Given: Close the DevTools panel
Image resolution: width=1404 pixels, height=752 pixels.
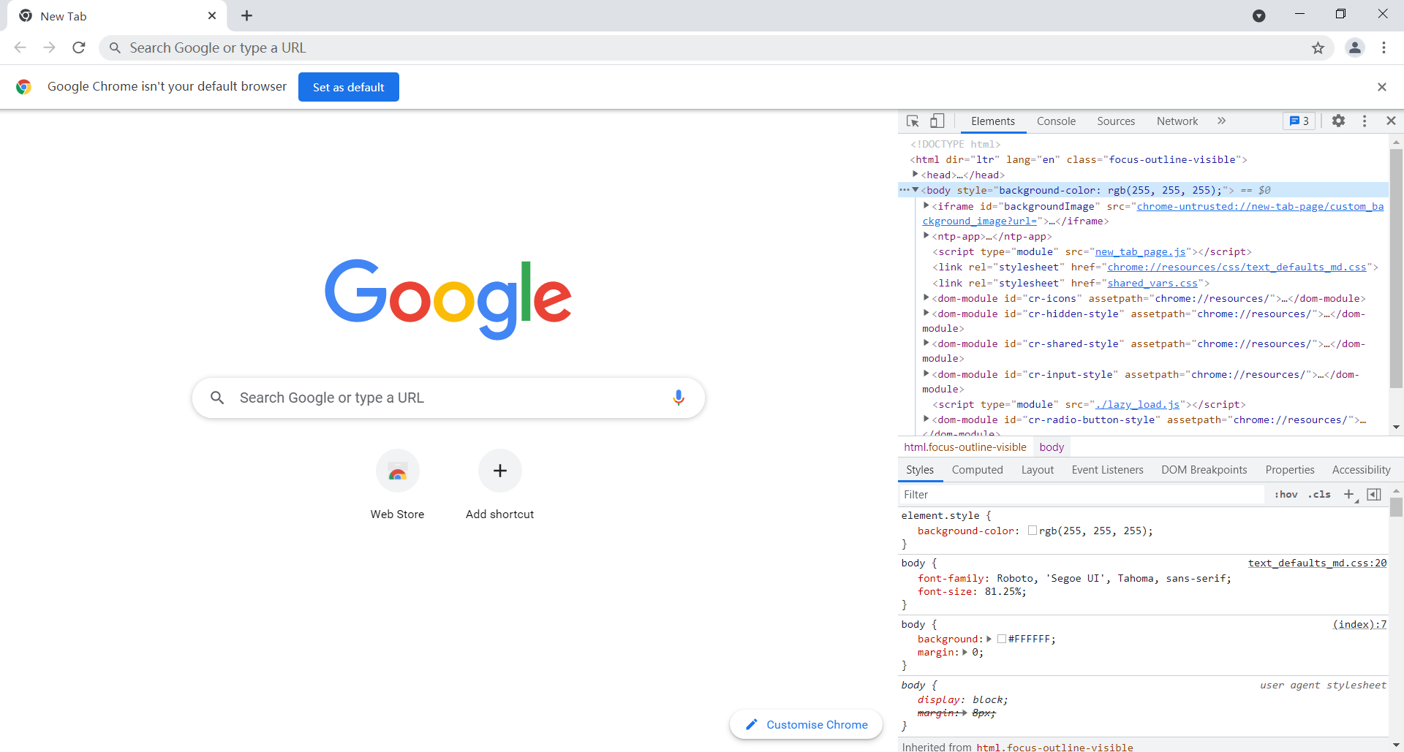Looking at the screenshot, I should pos(1391,121).
